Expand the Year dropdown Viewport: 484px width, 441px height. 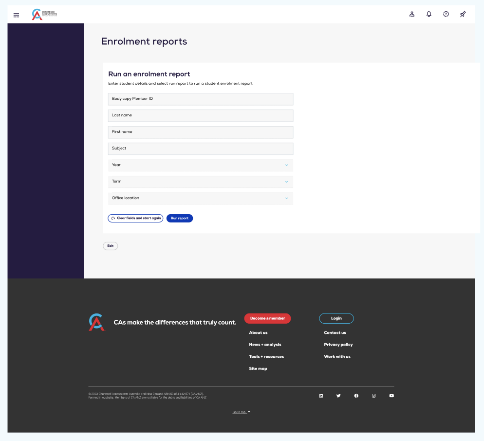point(200,165)
